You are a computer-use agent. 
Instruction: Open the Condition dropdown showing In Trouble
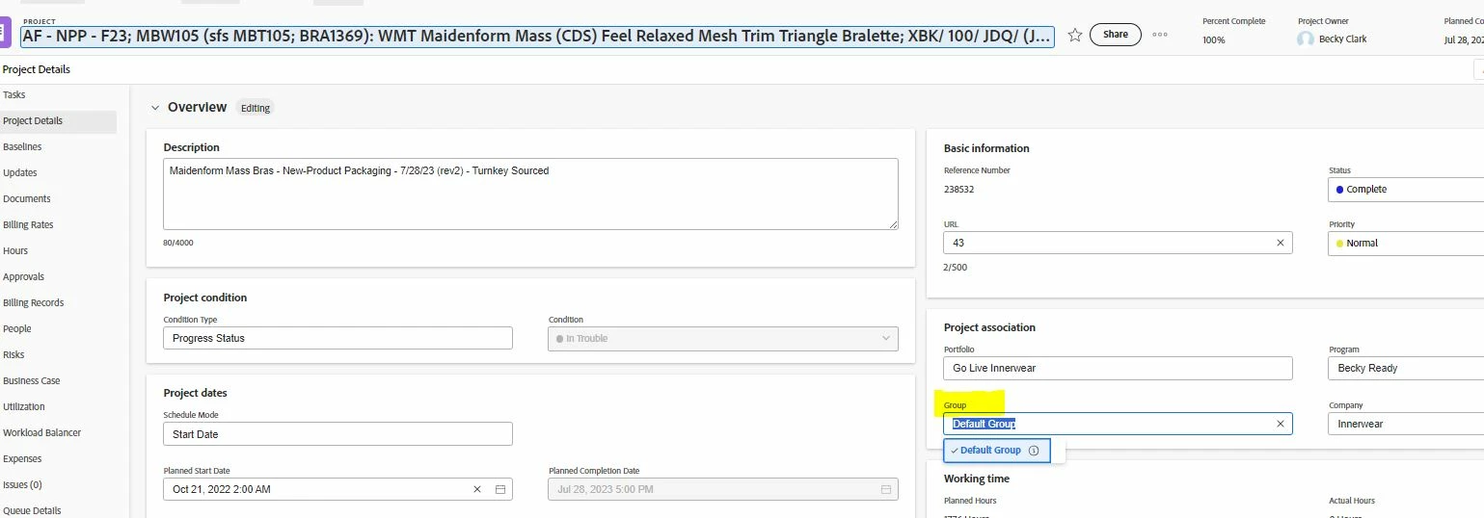point(723,339)
